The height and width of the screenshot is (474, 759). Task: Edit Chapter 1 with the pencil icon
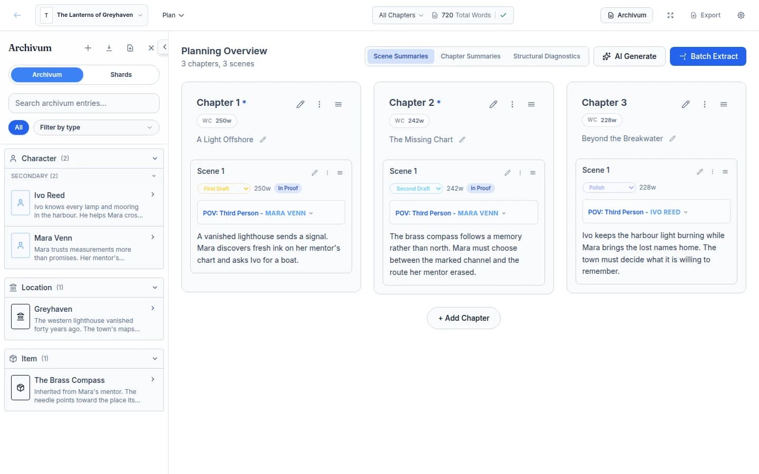coord(300,104)
